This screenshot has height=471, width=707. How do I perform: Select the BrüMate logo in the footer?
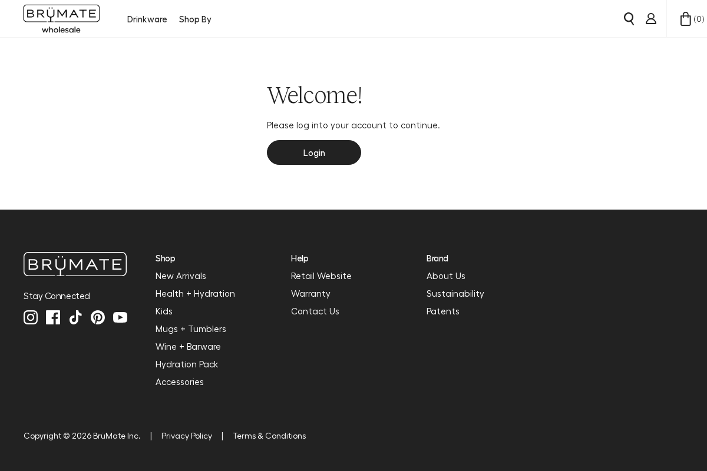[75, 264]
